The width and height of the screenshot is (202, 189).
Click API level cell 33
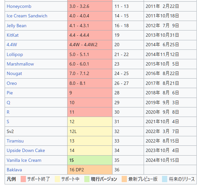point(128,141)
